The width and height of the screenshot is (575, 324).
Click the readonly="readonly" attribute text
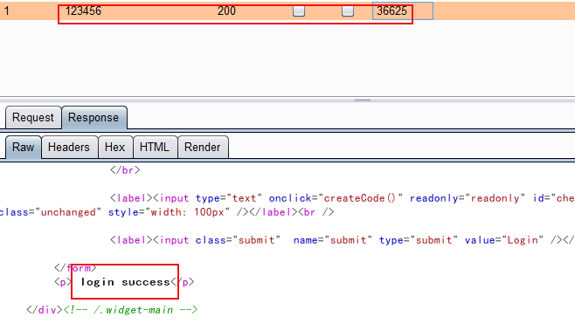(x=468, y=198)
